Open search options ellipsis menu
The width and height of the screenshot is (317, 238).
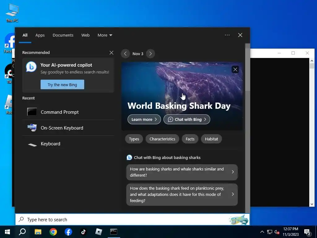(227, 35)
